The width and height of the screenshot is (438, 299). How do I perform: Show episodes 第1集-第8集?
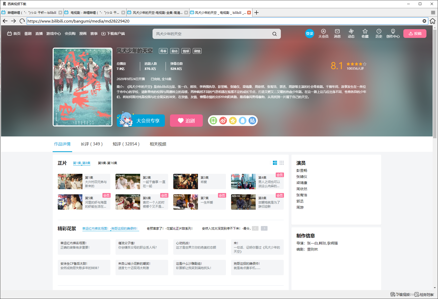[x=82, y=163]
